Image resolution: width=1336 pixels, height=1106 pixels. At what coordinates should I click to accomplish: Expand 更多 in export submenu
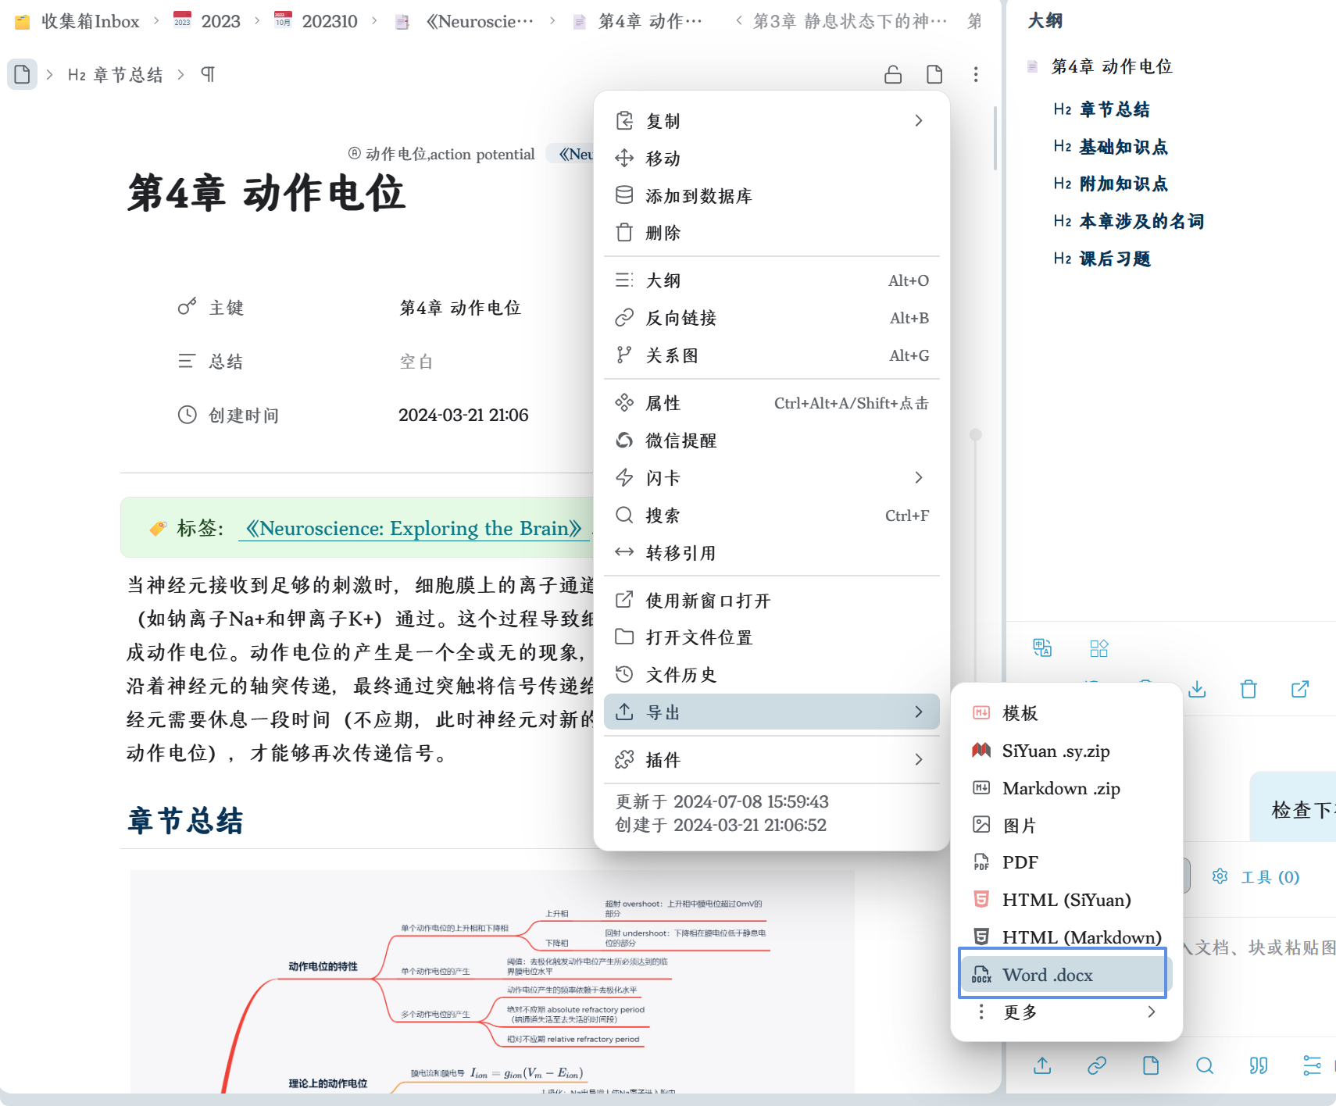(x=1066, y=1011)
